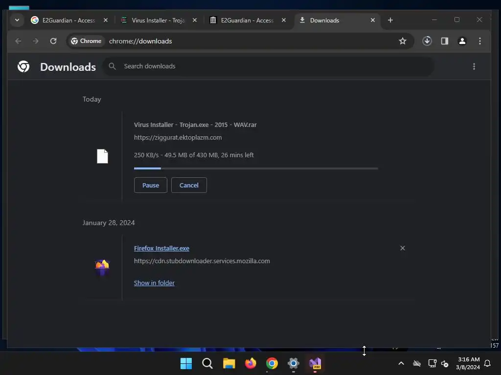Open the Windows Start menu
This screenshot has height=375, width=501.
coord(186,363)
